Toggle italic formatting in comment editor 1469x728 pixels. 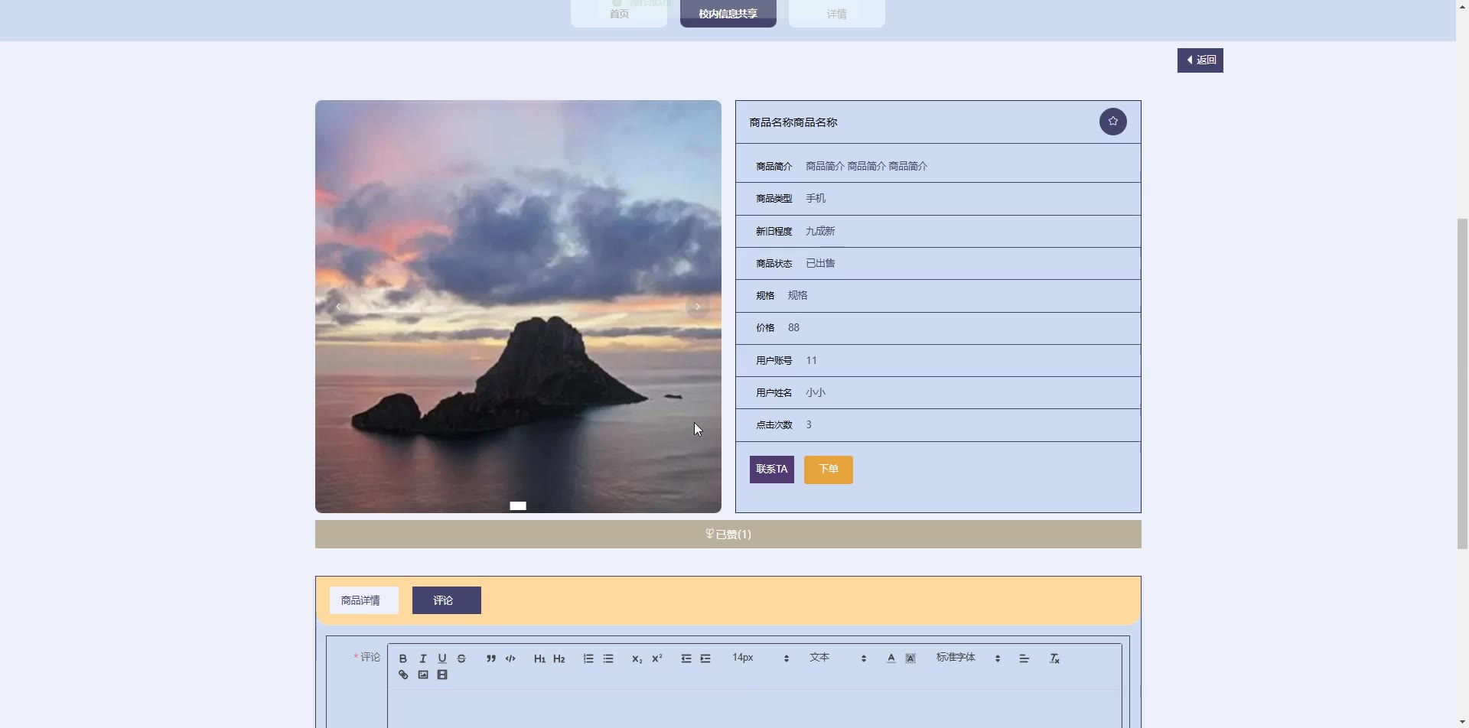(x=422, y=658)
